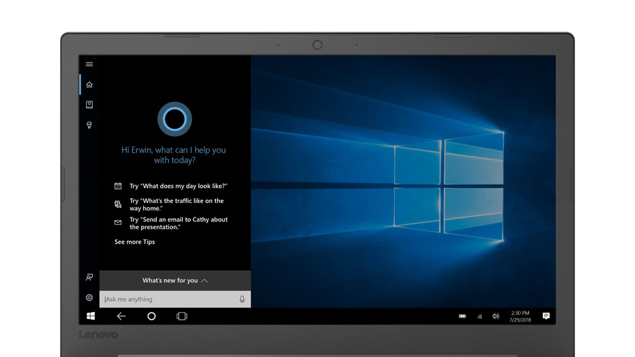Click the battery icon in system tray
This screenshot has height=357, width=635.
point(462,316)
